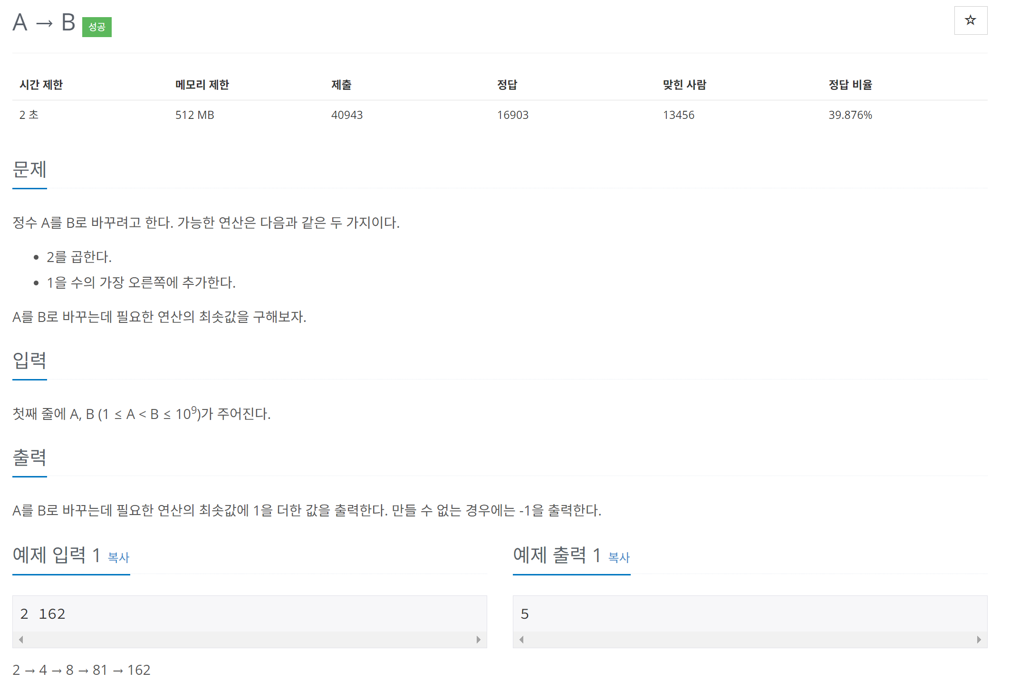Click the 예제 출력 1 heading

coord(557,555)
